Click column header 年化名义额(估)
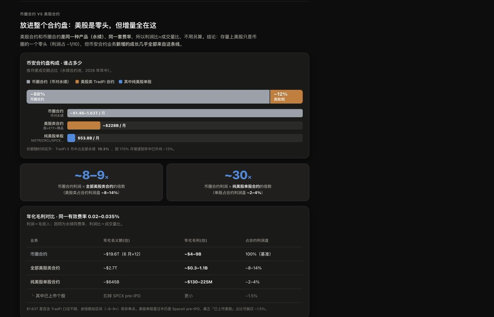The image size is (494, 317). pos(117,240)
